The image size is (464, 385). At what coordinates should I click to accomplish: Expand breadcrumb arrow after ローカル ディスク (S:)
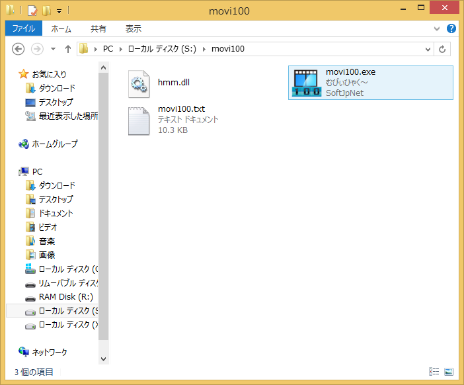tap(204, 49)
